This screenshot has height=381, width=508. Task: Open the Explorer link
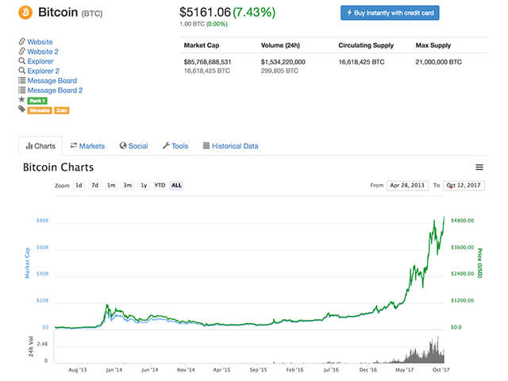point(40,61)
